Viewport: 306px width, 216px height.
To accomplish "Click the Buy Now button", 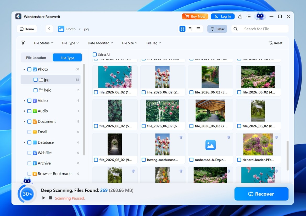I will point(195,16).
